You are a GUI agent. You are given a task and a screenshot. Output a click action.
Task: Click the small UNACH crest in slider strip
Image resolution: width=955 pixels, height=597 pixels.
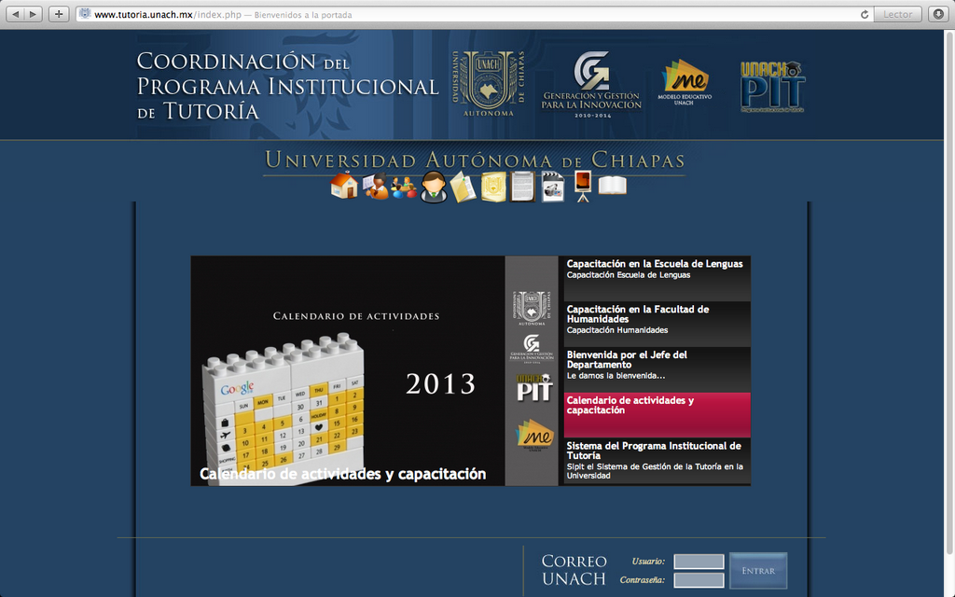pyautogui.click(x=532, y=308)
